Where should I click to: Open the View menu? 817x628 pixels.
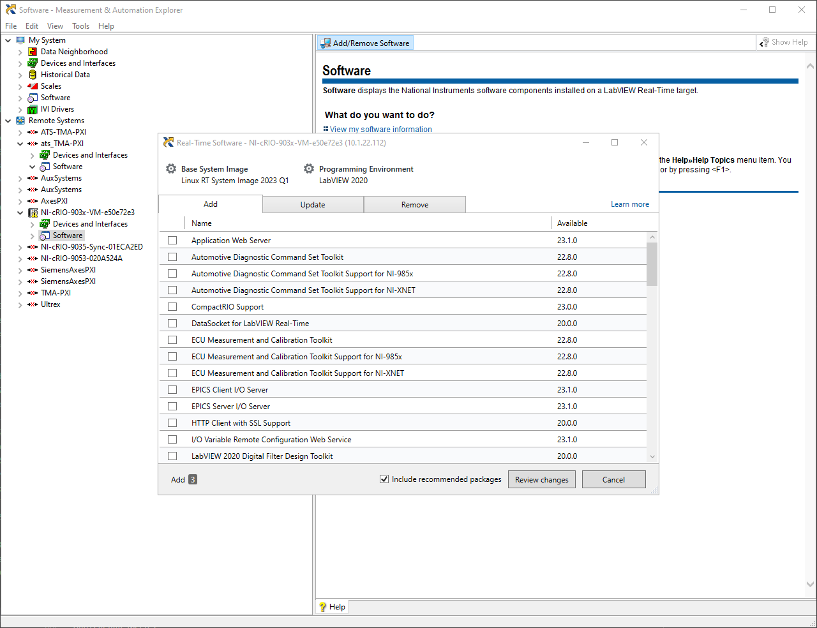pyautogui.click(x=55, y=26)
